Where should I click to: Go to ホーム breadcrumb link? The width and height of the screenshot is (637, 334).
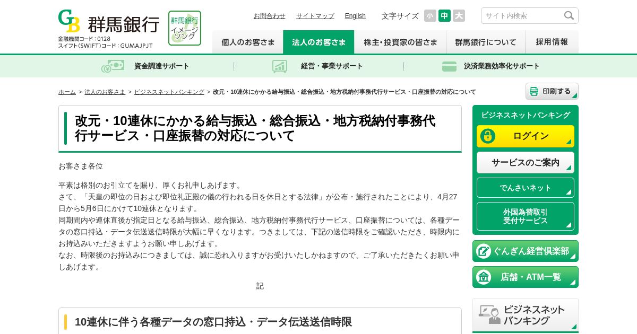(67, 92)
